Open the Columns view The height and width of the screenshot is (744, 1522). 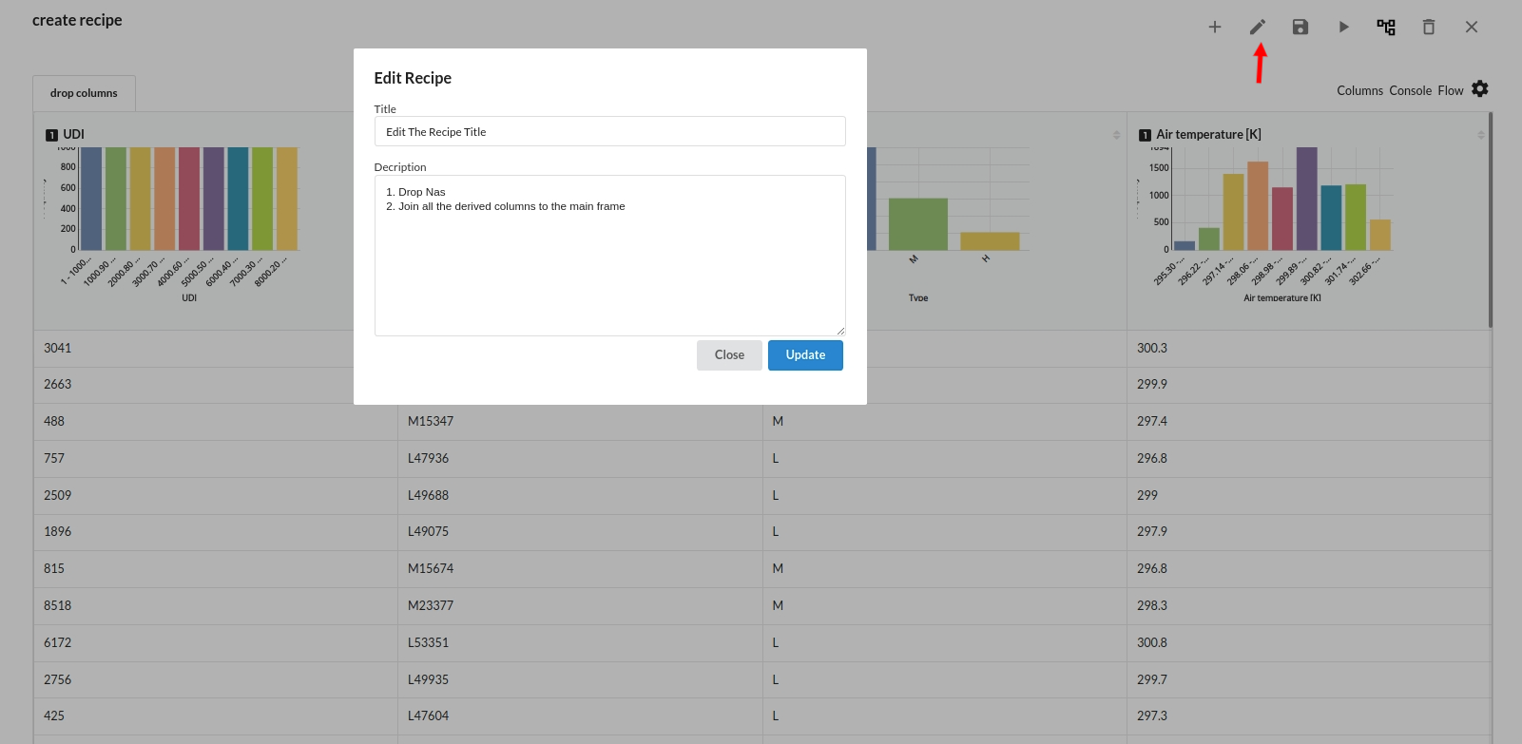tap(1359, 90)
